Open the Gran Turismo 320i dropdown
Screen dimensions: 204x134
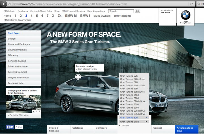point(134,118)
